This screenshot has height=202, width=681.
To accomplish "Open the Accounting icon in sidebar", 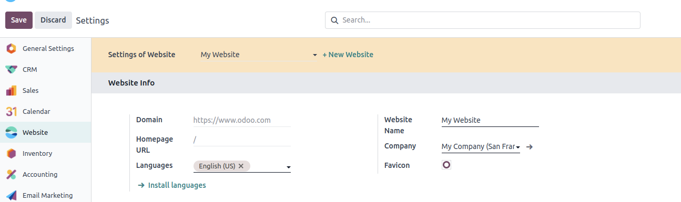I will (12, 175).
